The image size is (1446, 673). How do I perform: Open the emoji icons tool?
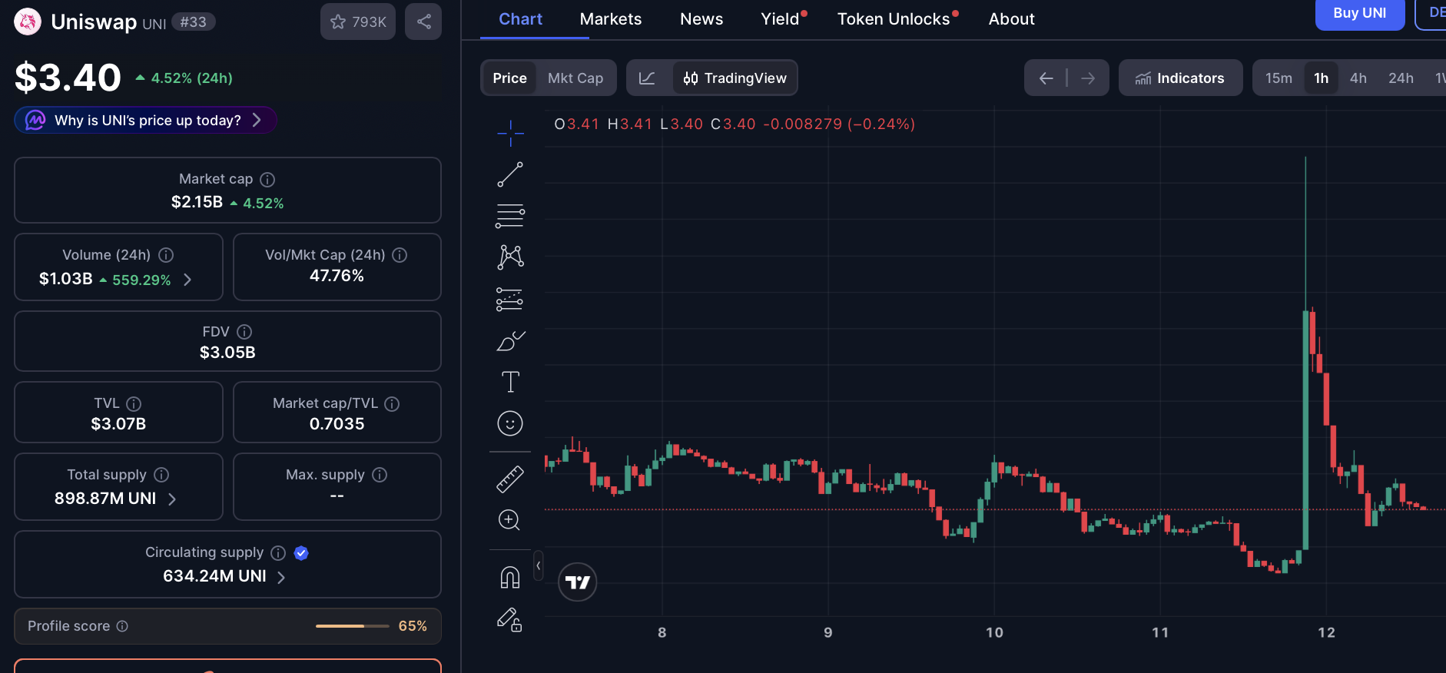tap(510, 423)
